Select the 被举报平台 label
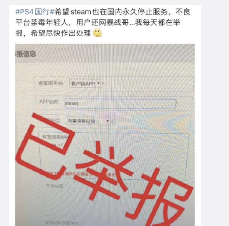The width and height of the screenshot is (229, 226). pyautogui.click(x=51, y=83)
